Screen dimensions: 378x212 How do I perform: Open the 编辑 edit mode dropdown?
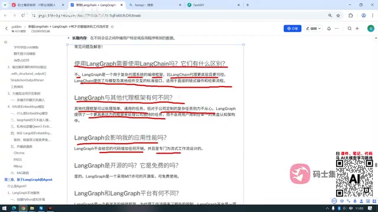click(313, 28)
